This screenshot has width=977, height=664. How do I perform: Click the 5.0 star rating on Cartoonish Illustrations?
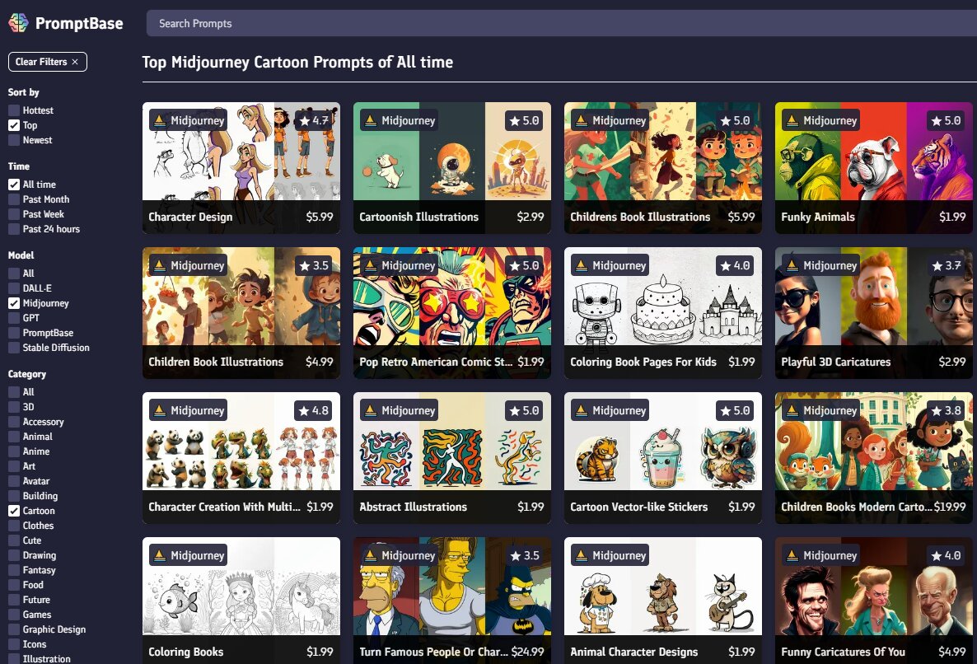pos(525,120)
